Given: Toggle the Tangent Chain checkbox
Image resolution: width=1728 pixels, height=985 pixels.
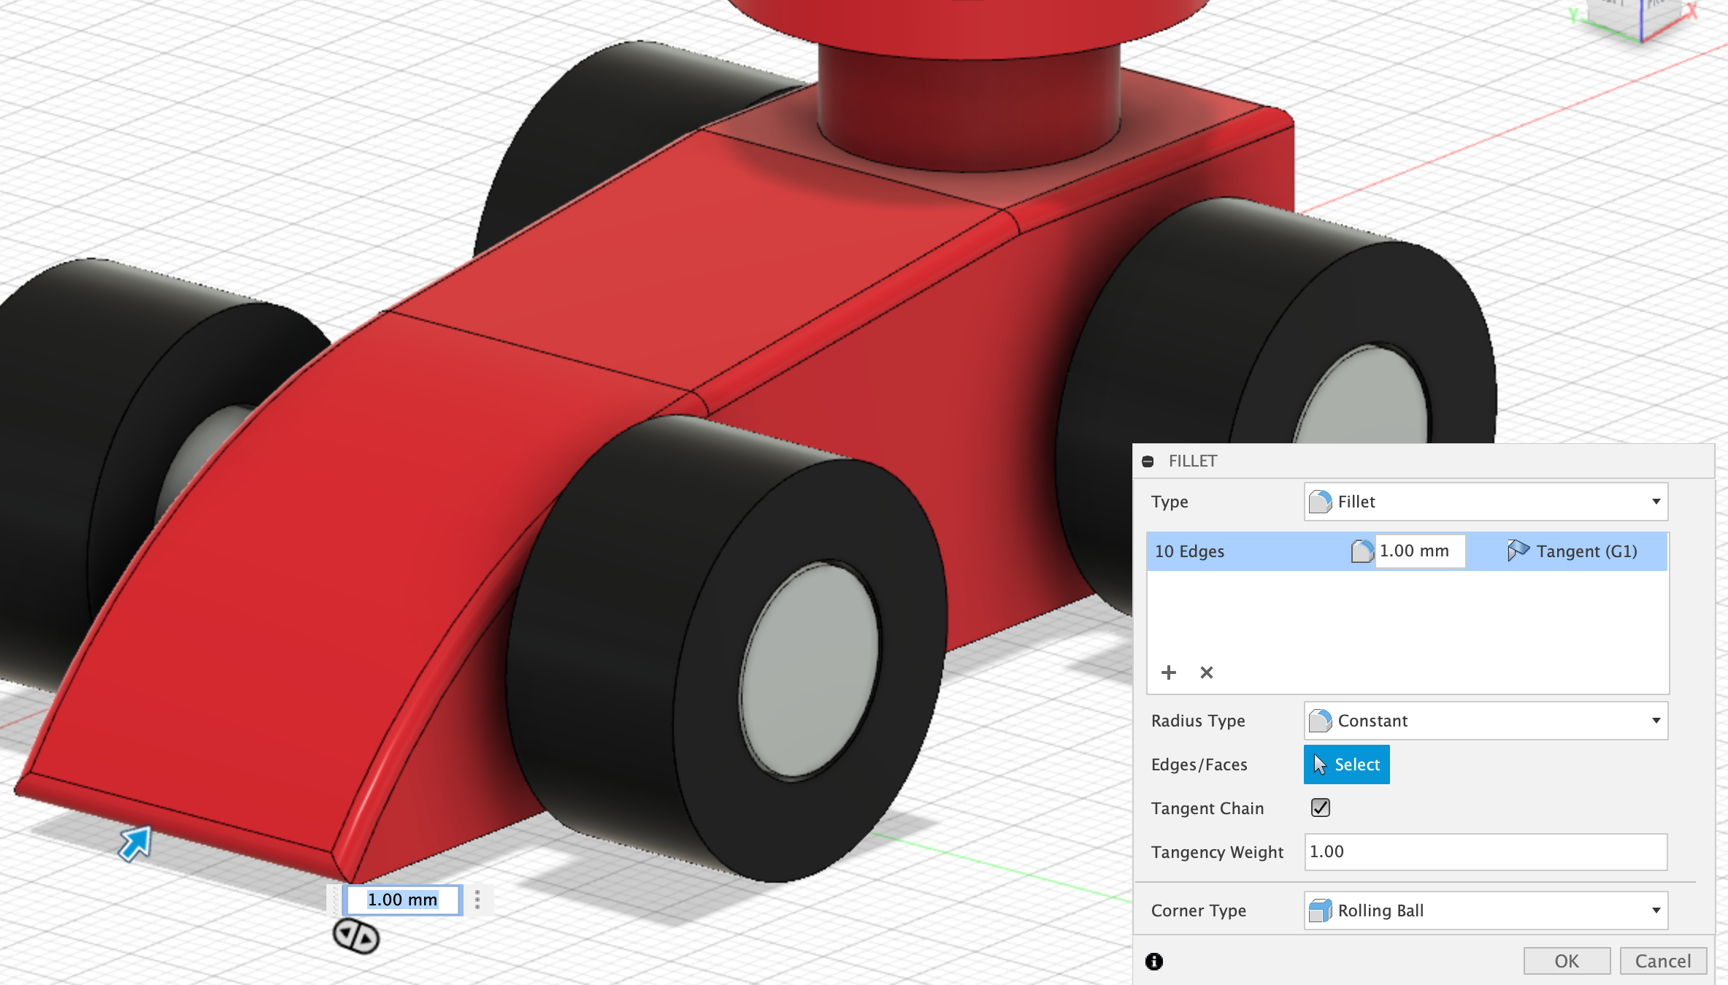Looking at the screenshot, I should 1320,808.
